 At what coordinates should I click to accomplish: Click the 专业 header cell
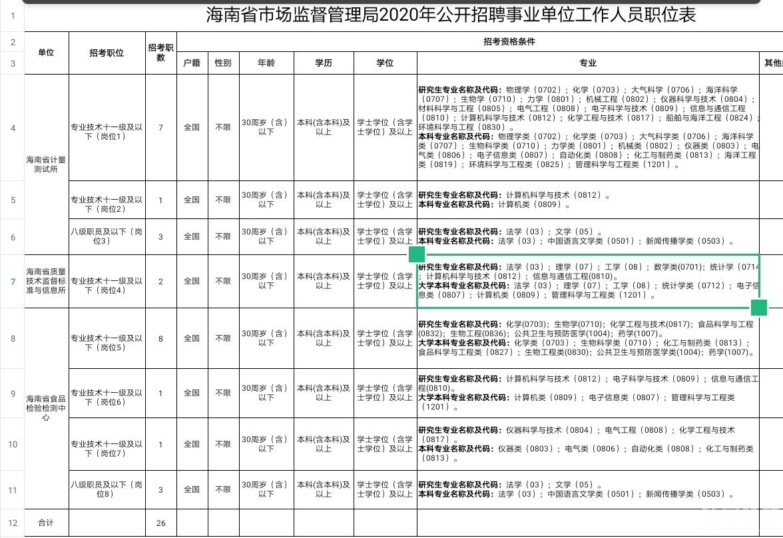click(588, 63)
